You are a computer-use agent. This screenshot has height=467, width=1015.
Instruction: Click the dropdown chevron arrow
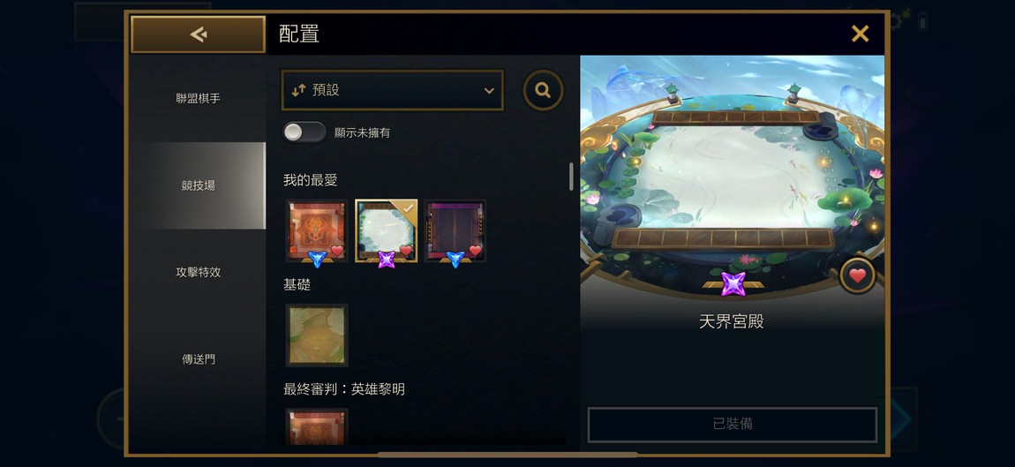click(x=489, y=91)
